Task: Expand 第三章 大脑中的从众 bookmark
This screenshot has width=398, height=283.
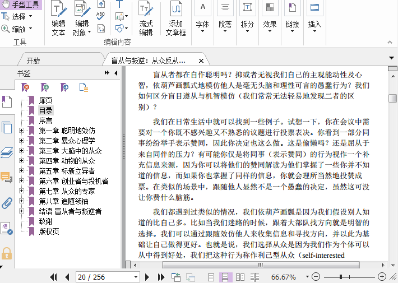Action: (x=21, y=151)
